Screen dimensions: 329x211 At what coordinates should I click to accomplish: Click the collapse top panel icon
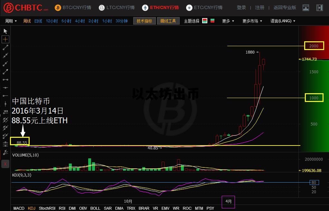click(x=306, y=8)
